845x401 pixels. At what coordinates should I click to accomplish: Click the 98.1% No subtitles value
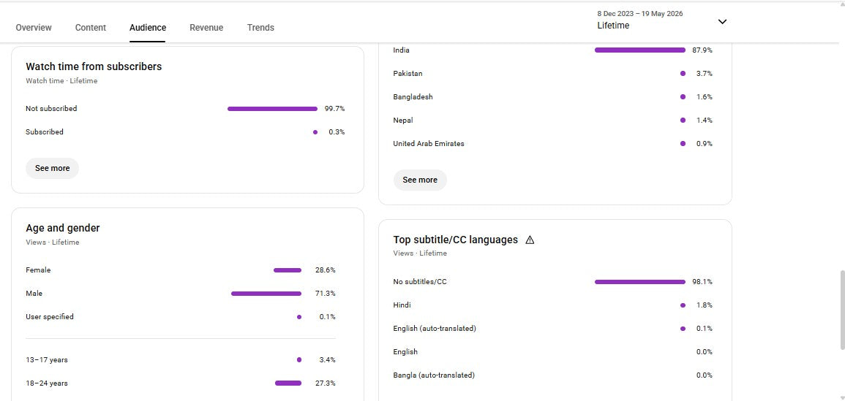click(x=702, y=281)
